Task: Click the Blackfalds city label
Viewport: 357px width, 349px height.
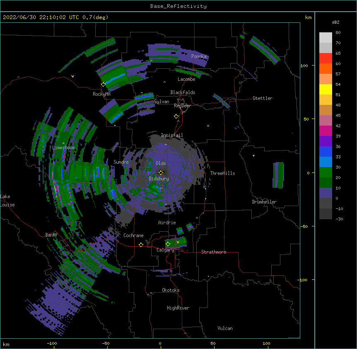Action: pos(183,92)
